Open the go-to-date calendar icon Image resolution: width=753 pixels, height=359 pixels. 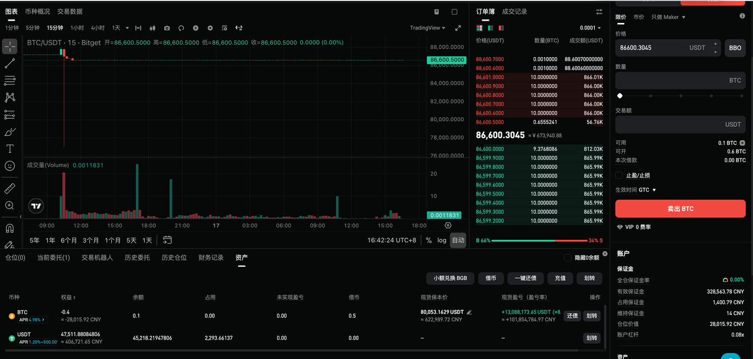click(x=168, y=240)
